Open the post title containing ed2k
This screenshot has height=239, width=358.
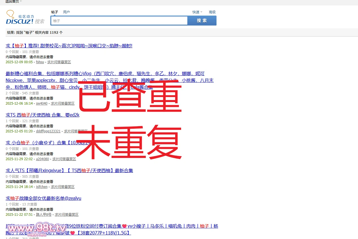pyautogui.click(x=42, y=115)
